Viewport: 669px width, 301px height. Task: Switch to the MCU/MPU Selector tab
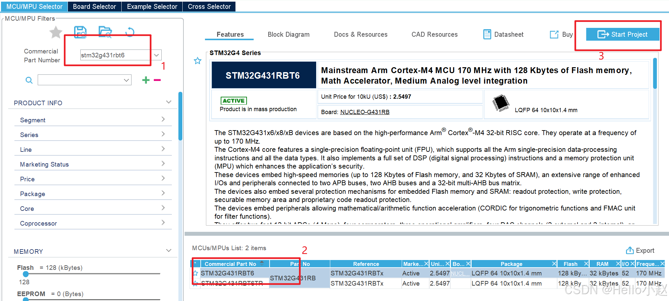tap(34, 7)
